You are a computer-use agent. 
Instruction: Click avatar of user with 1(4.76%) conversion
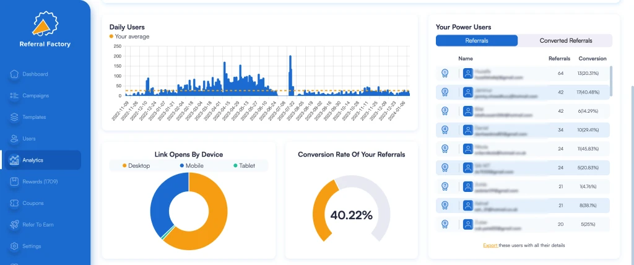point(468,186)
